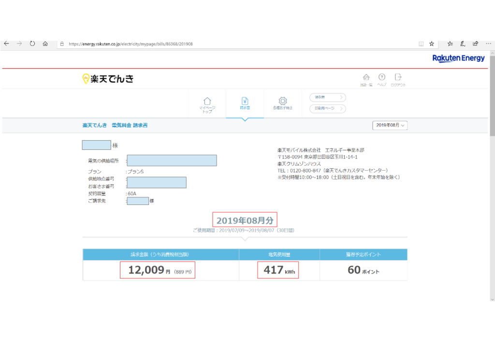Click the Rakuten Energy logo
Image resolution: width=495 pixels, height=350 pixels.
coord(458,58)
